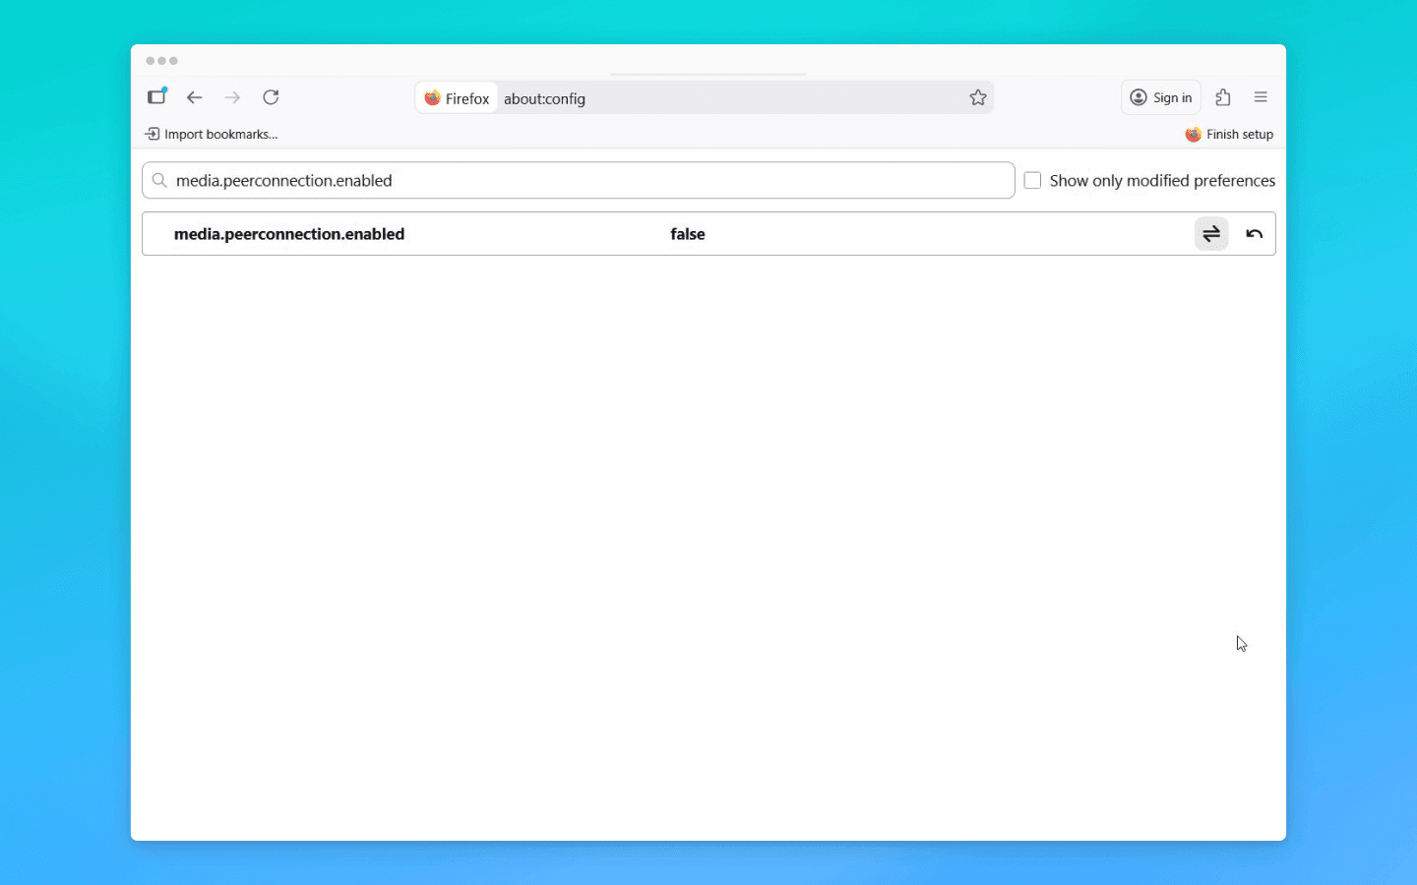The width and height of the screenshot is (1417, 885).
Task: Enable Show only modified preferences
Action: pos(1031,180)
